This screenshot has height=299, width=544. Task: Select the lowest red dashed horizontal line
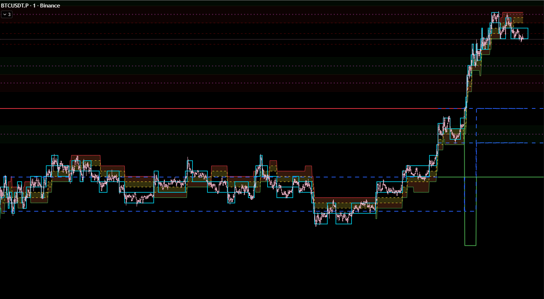pyautogui.click(x=249, y=44)
